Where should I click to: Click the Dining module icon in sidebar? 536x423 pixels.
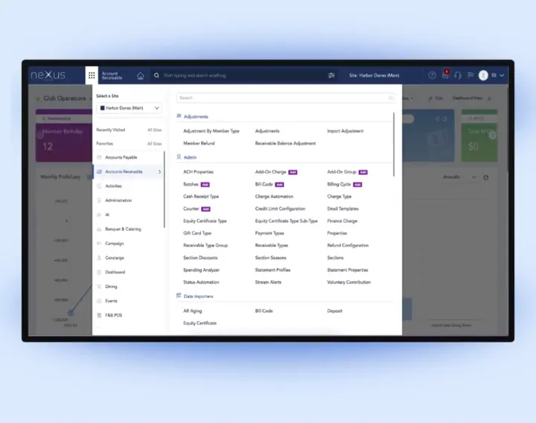click(99, 287)
